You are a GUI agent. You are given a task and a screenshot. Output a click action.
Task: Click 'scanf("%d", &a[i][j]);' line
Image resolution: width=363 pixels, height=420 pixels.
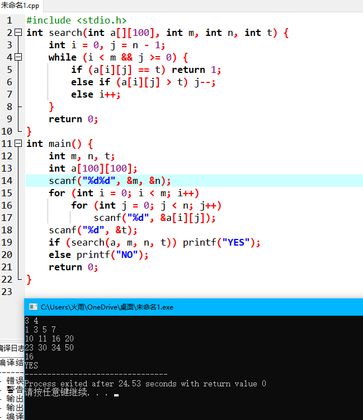[x=154, y=218]
